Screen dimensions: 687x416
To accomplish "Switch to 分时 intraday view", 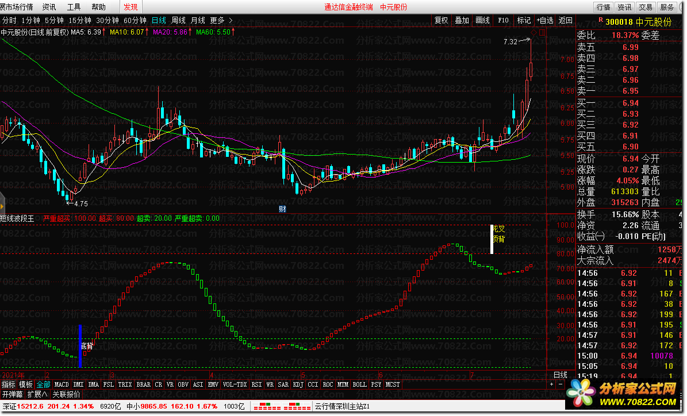I will pyautogui.click(x=9, y=20).
